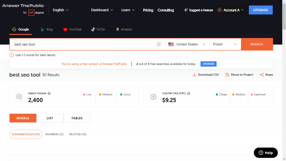Switch to TABLES view
Screen dimensions: 286x161
[x=77, y=118]
